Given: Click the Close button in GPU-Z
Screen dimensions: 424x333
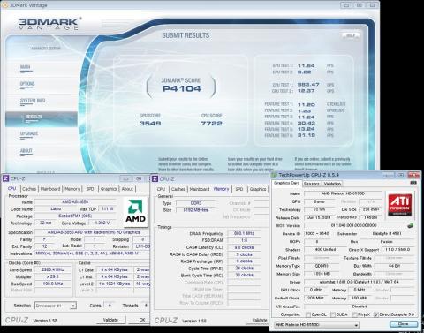Looking at the screenshot, I should coord(404,324).
